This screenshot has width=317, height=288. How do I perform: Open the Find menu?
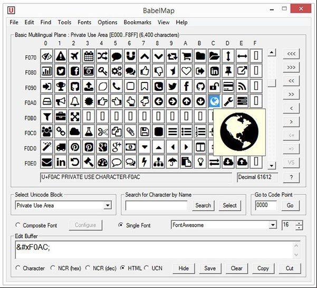coord(46,22)
